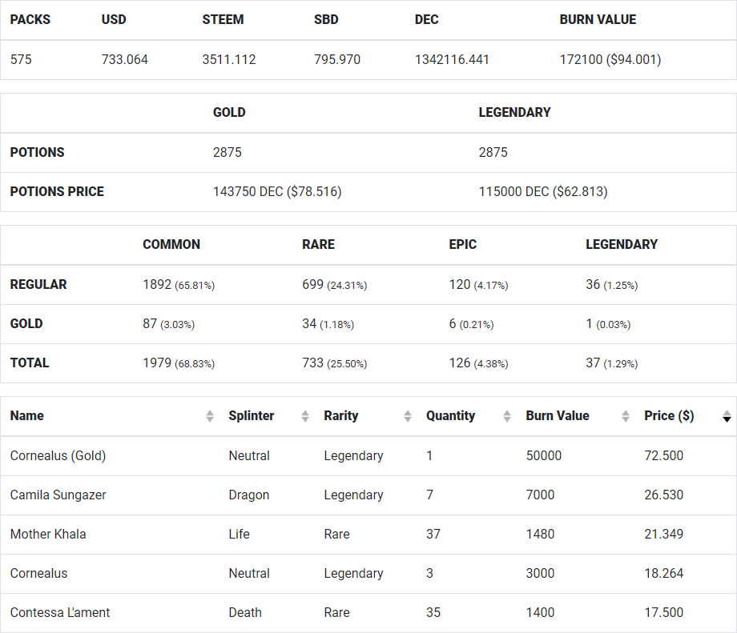Sort table by Rarity header
The width and height of the screenshot is (737, 633).
[340, 415]
